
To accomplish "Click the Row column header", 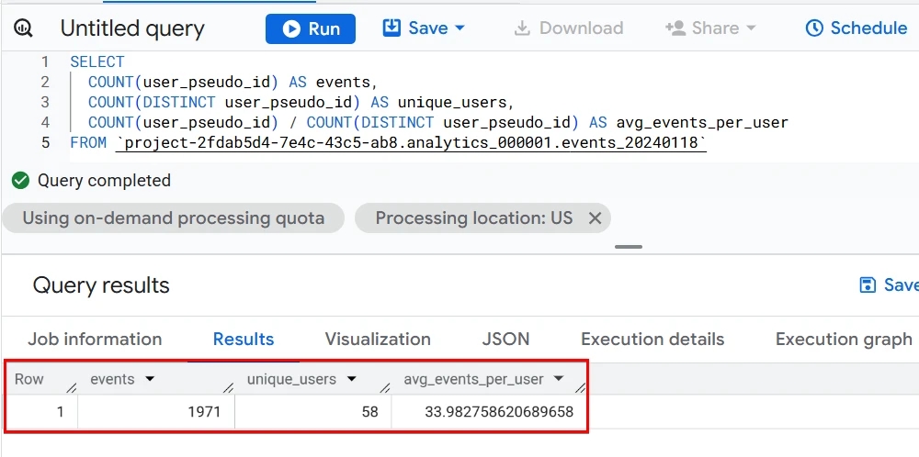I will [29, 379].
